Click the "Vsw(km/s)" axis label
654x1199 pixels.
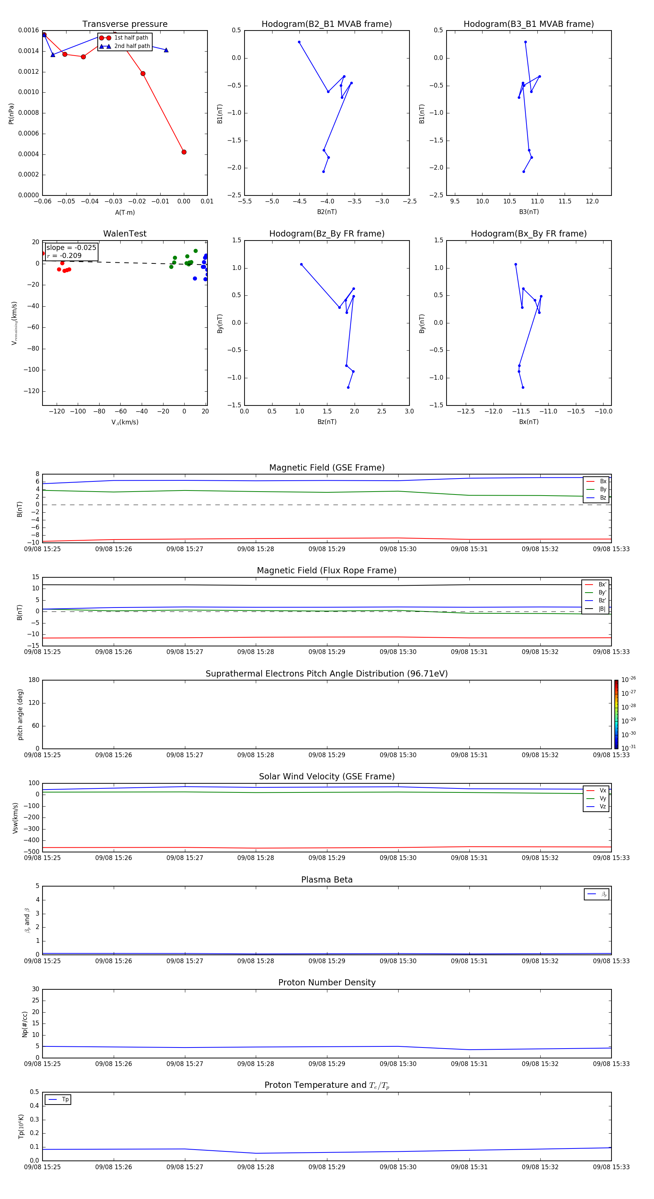(15, 818)
